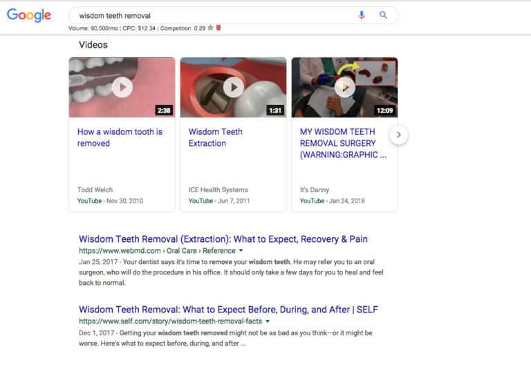
Task: Click the "CPC: $12.34" stat
Action: point(139,28)
